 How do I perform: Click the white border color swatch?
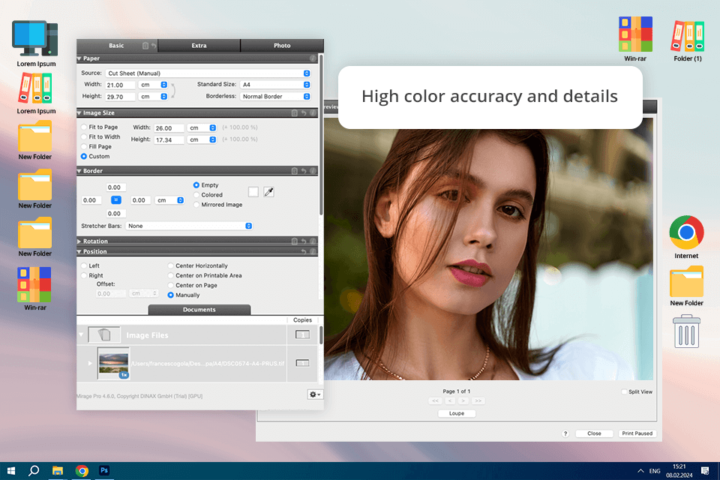click(253, 192)
